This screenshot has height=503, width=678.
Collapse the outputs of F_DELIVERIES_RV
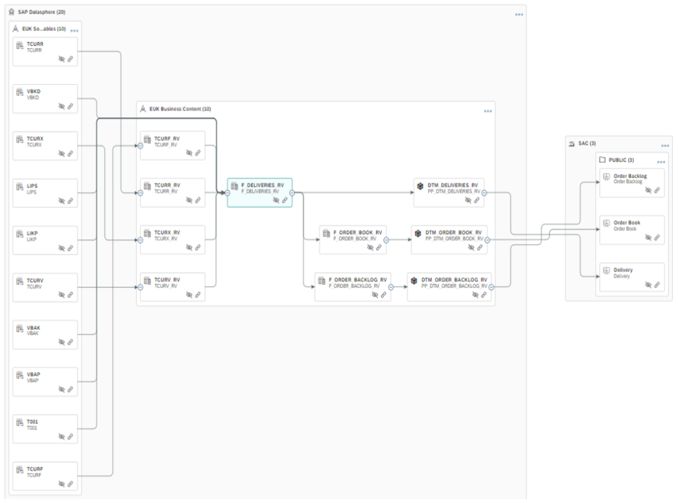(x=292, y=193)
